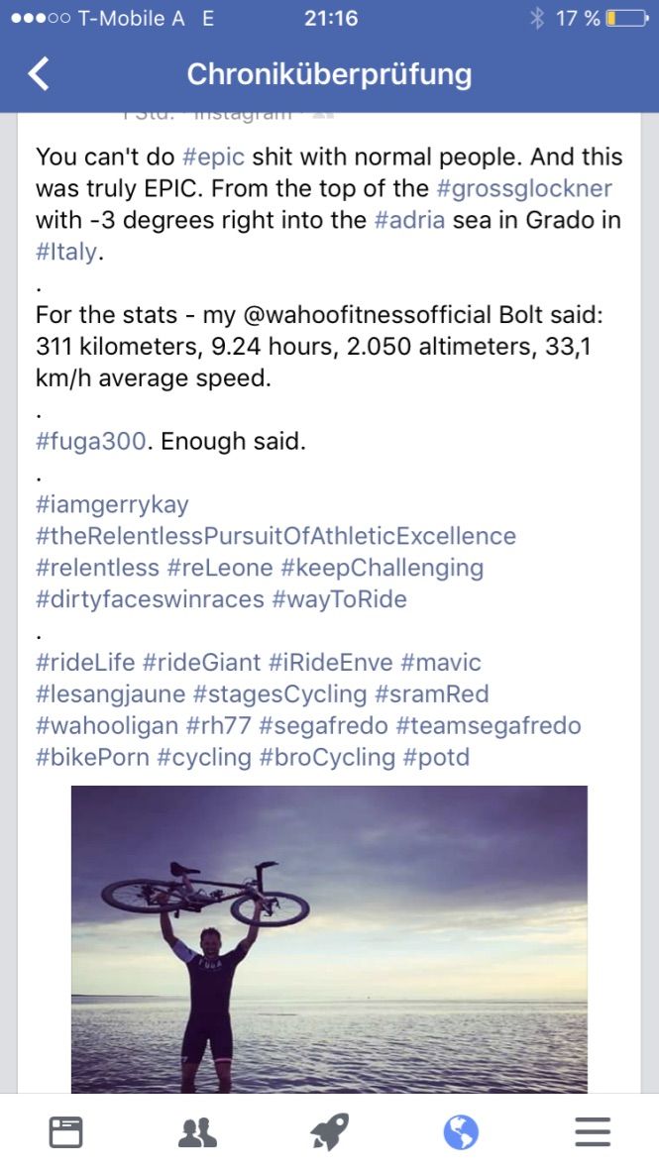
Task: Open the hamburger menu tab
Action: point(593,1131)
